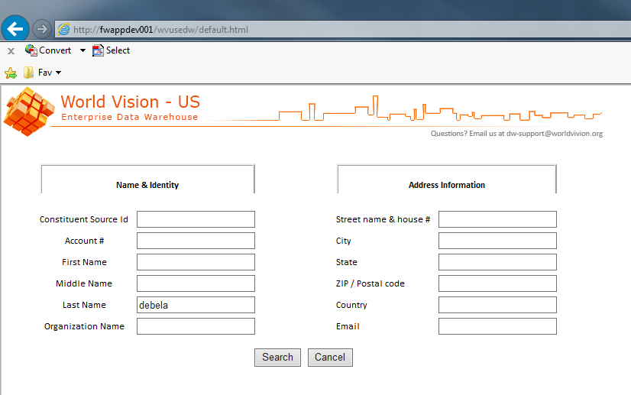
Task: Click the browser Back arrow button
Action: [15, 29]
